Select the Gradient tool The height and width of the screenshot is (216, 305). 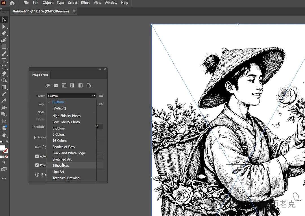[4, 87]
